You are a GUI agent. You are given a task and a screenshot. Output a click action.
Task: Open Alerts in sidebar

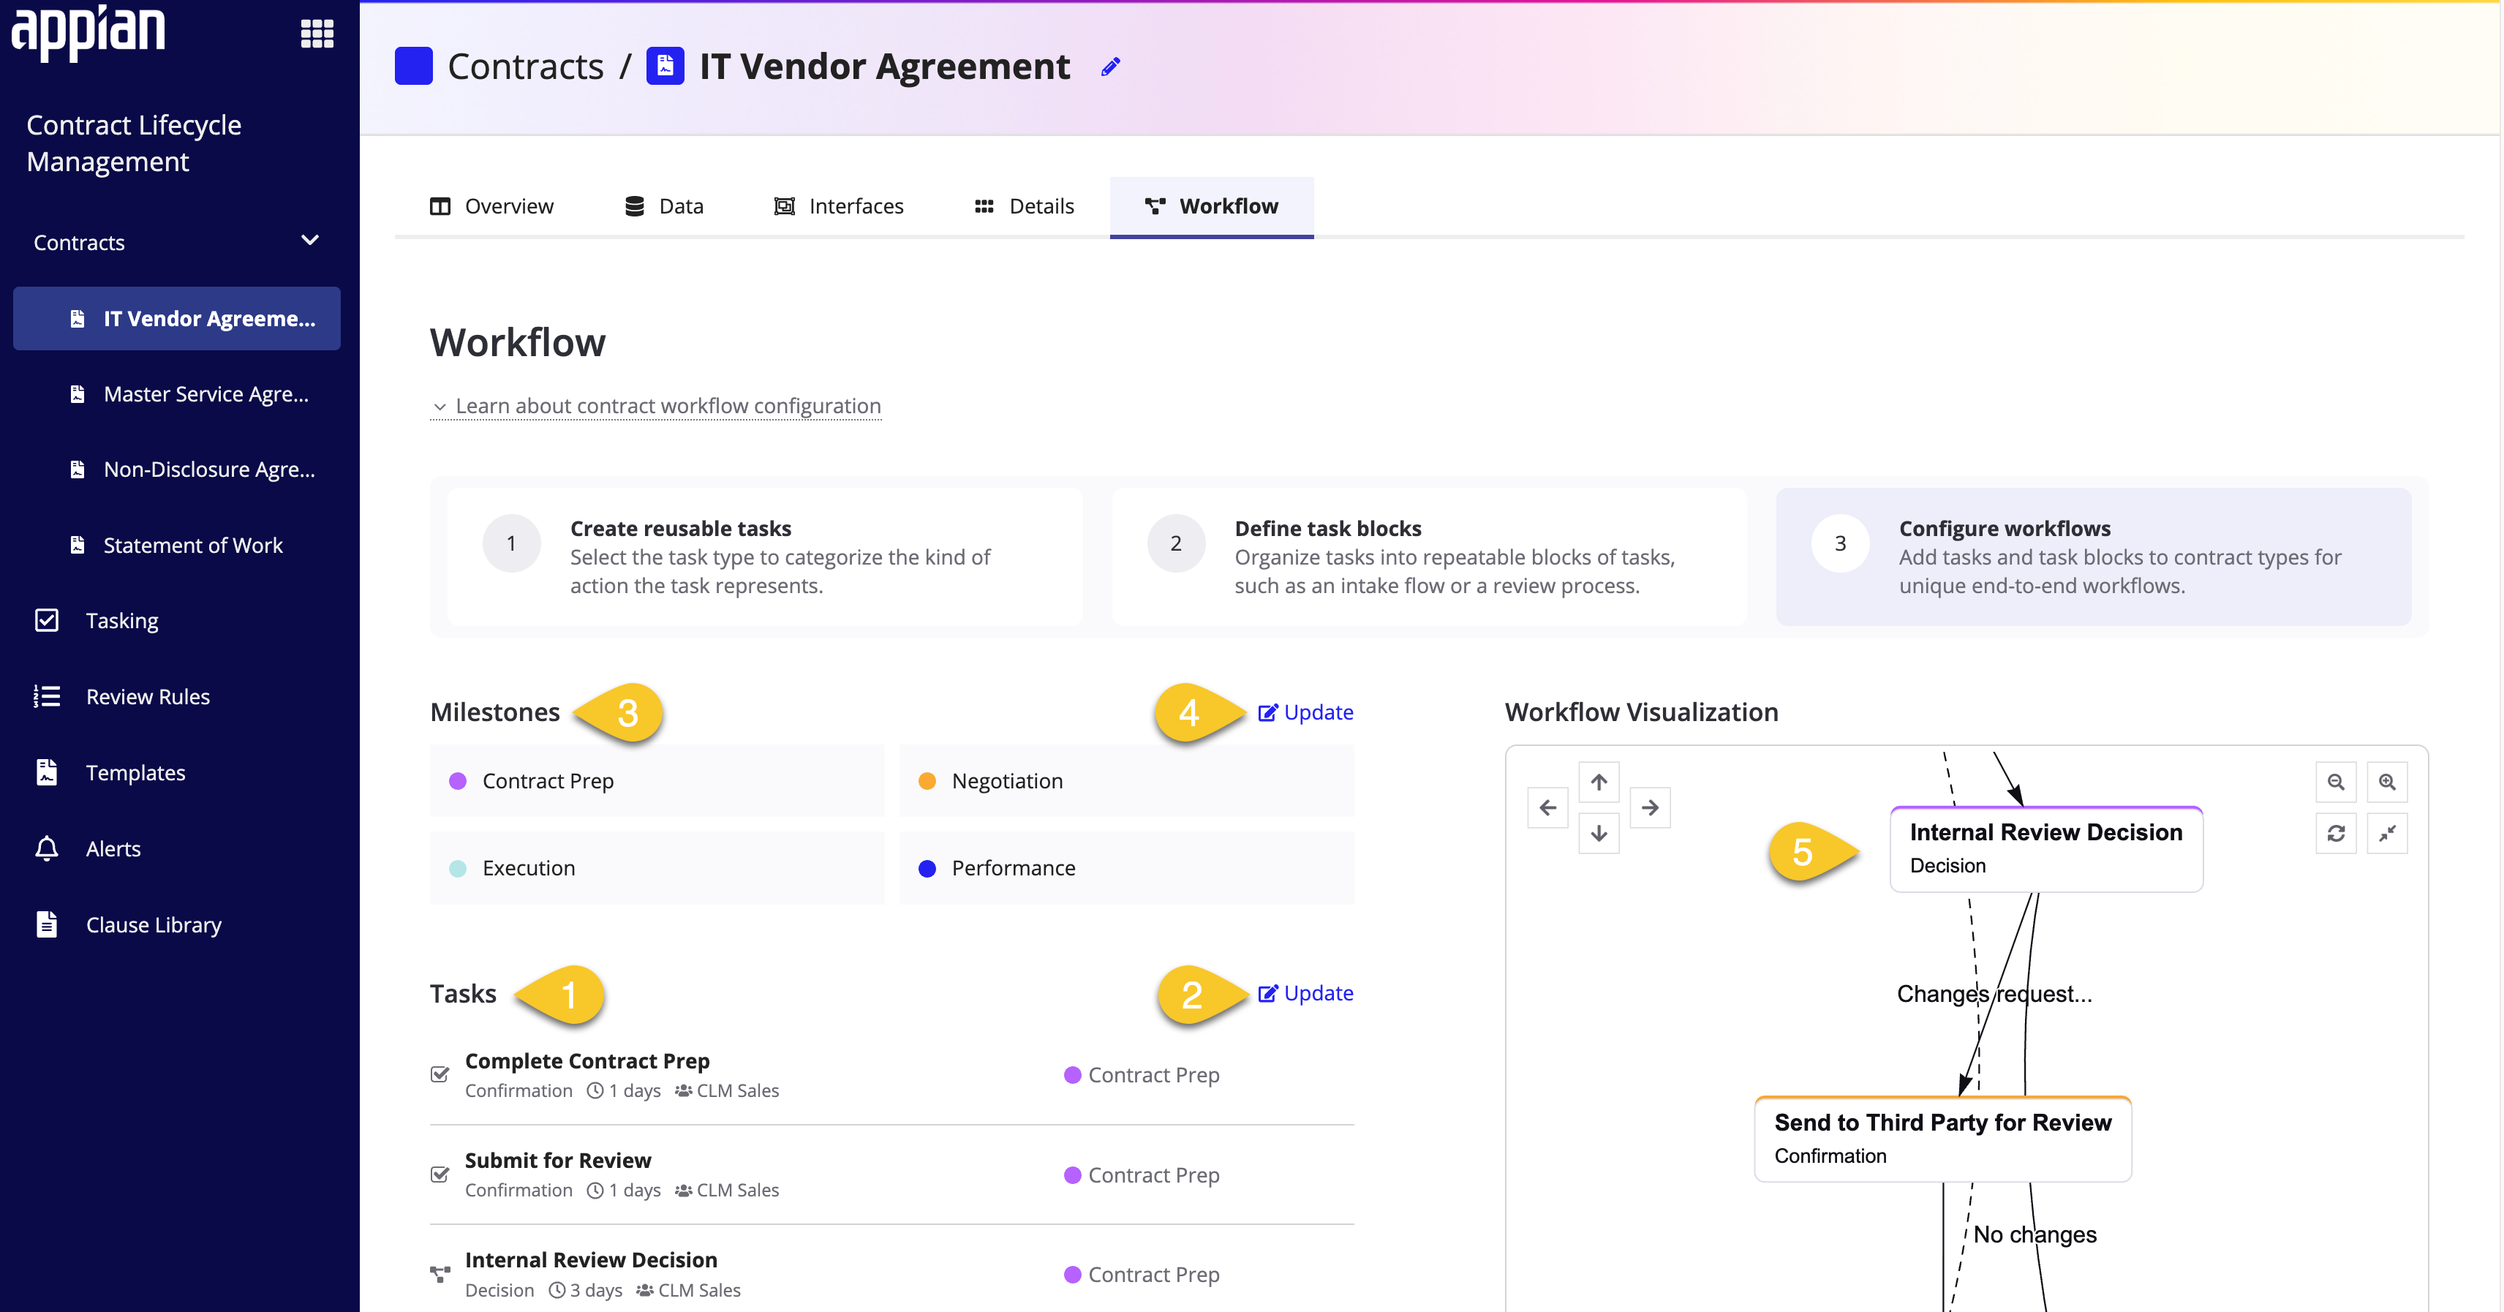(x=88, y=848)
